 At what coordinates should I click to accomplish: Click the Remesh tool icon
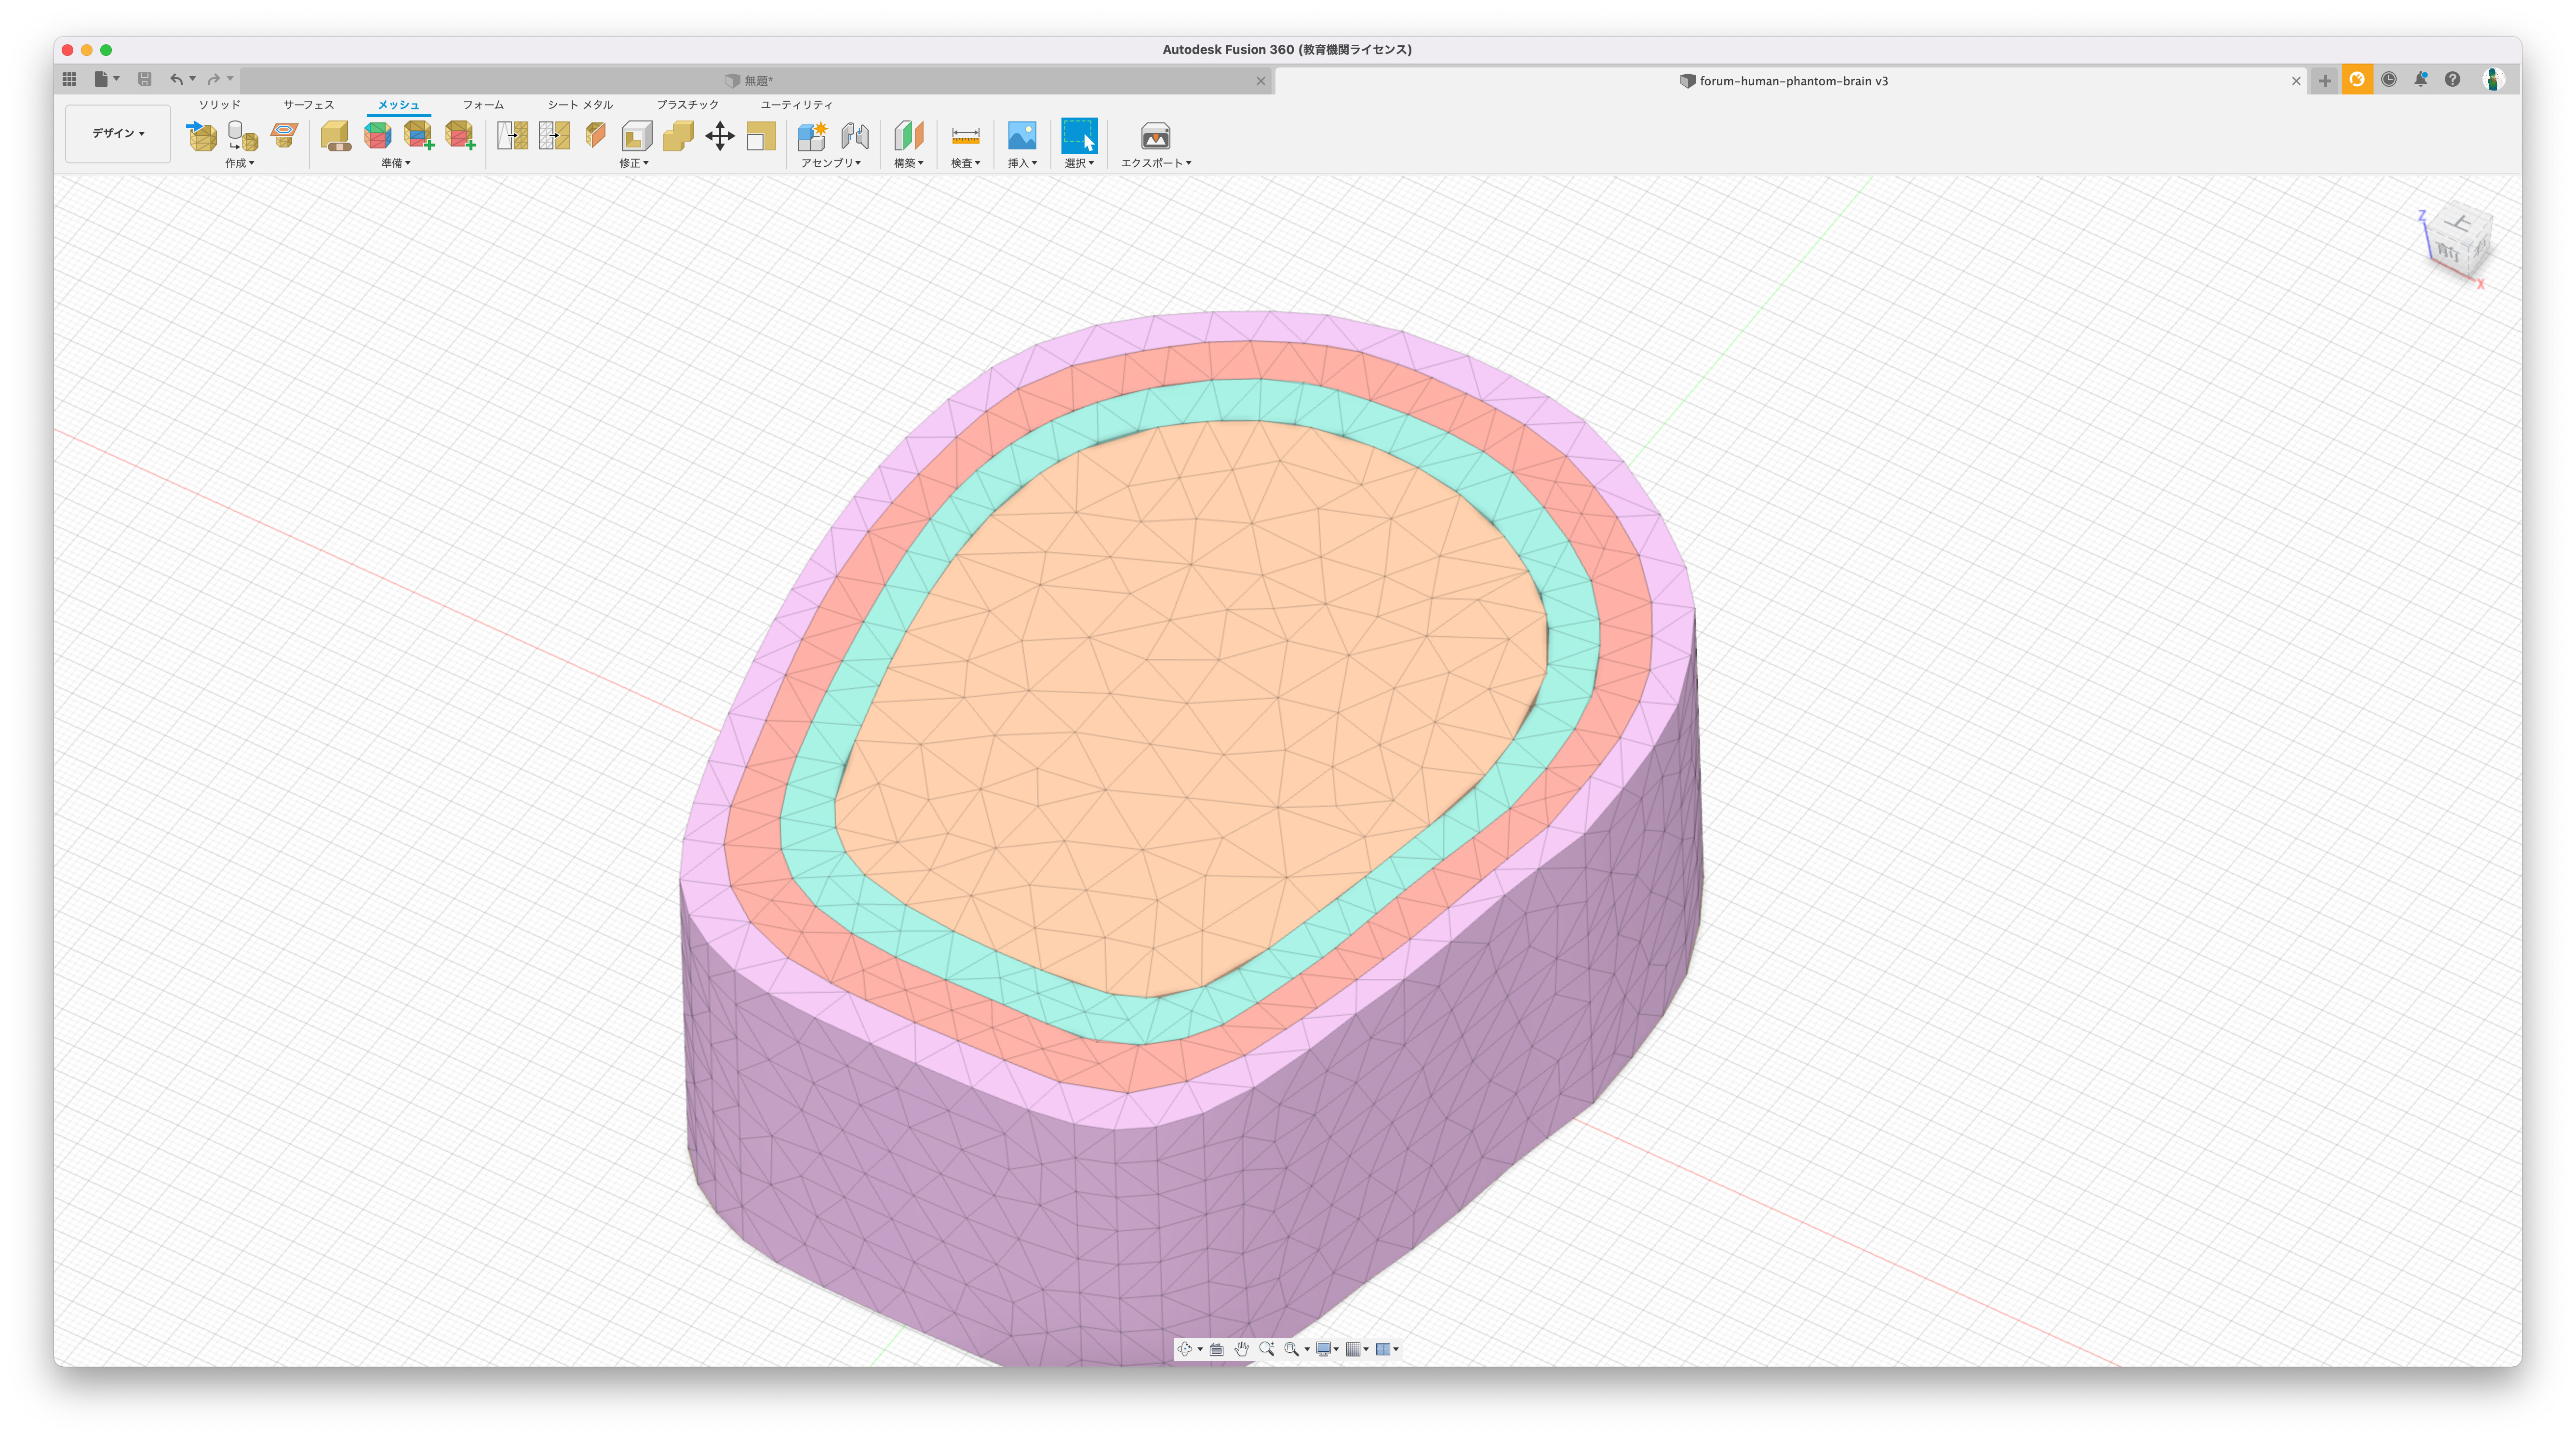tap(512, 135)
